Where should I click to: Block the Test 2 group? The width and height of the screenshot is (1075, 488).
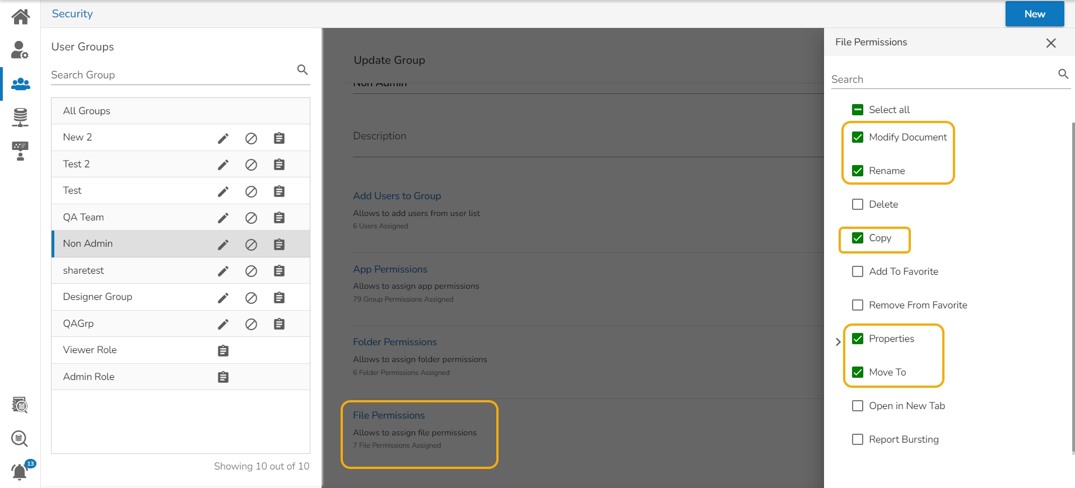point(251,165)
